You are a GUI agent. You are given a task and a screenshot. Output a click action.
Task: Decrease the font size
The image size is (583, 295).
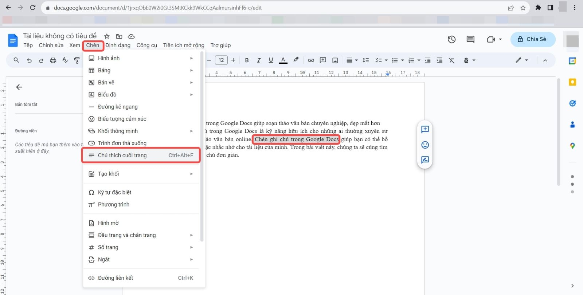(209, 60)
